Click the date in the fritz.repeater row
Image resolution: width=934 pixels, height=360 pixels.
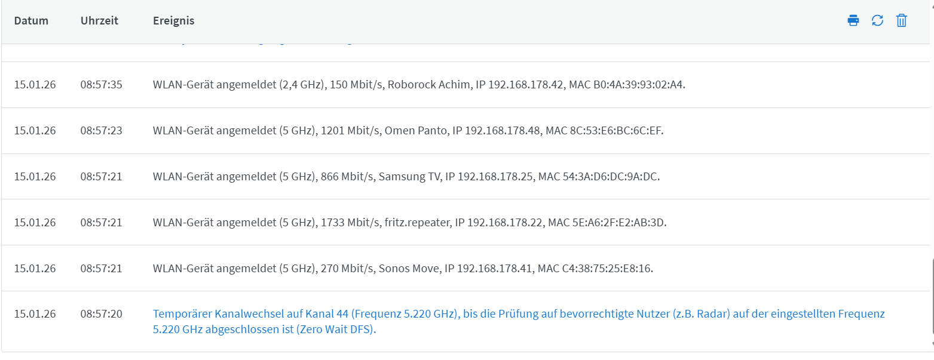tap(35, 223)
